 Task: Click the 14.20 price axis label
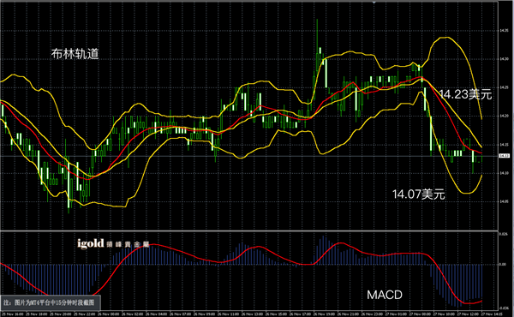(504, 116)
